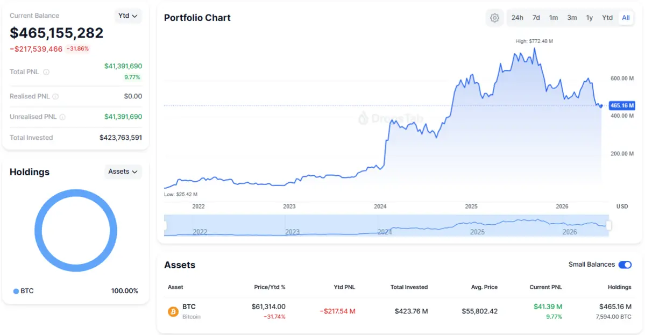Image resolution: width=645 pixels, height=335 pixels.
Task: Click the holdings donut chart ring
Action: tap(76, 193)
